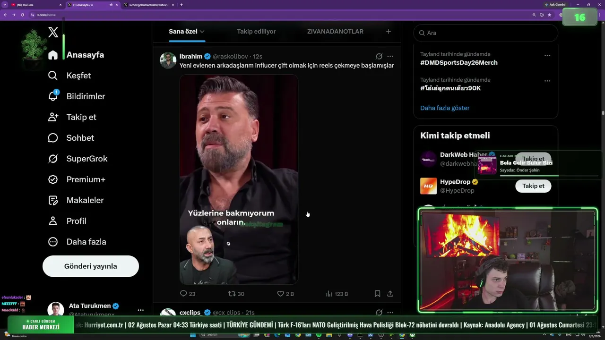Open the Windows Start menu
Image resolution: width=605 pixels, height=340 pixels.
point(193,335)
